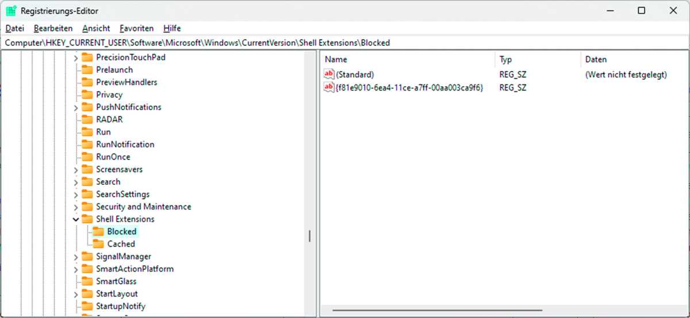Open the Hilfe menu
The height and width of the screenshot is (318, 690).
[x=172, y=28]
